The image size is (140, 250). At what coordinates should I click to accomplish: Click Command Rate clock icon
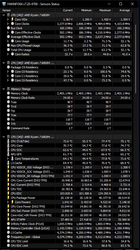click(x=8, y=128)
